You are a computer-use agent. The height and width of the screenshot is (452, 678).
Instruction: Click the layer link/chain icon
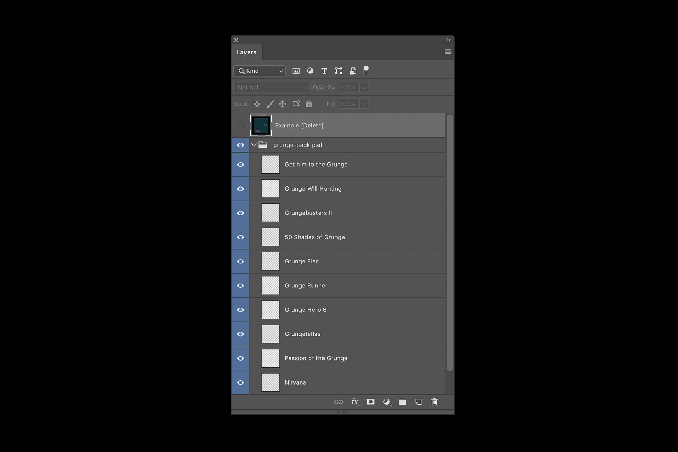pos(339,402)
